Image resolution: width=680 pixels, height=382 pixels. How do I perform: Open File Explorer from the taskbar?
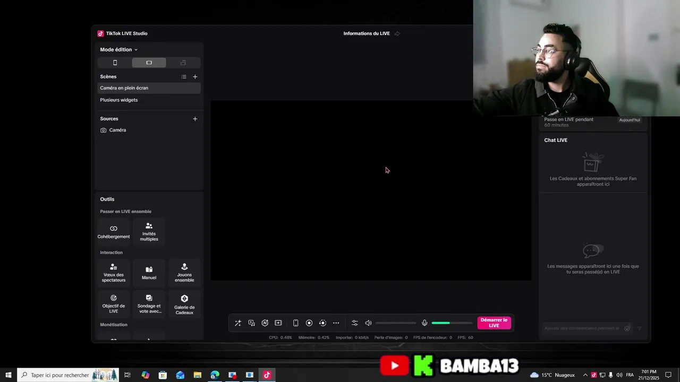click(x=198, y=375)
